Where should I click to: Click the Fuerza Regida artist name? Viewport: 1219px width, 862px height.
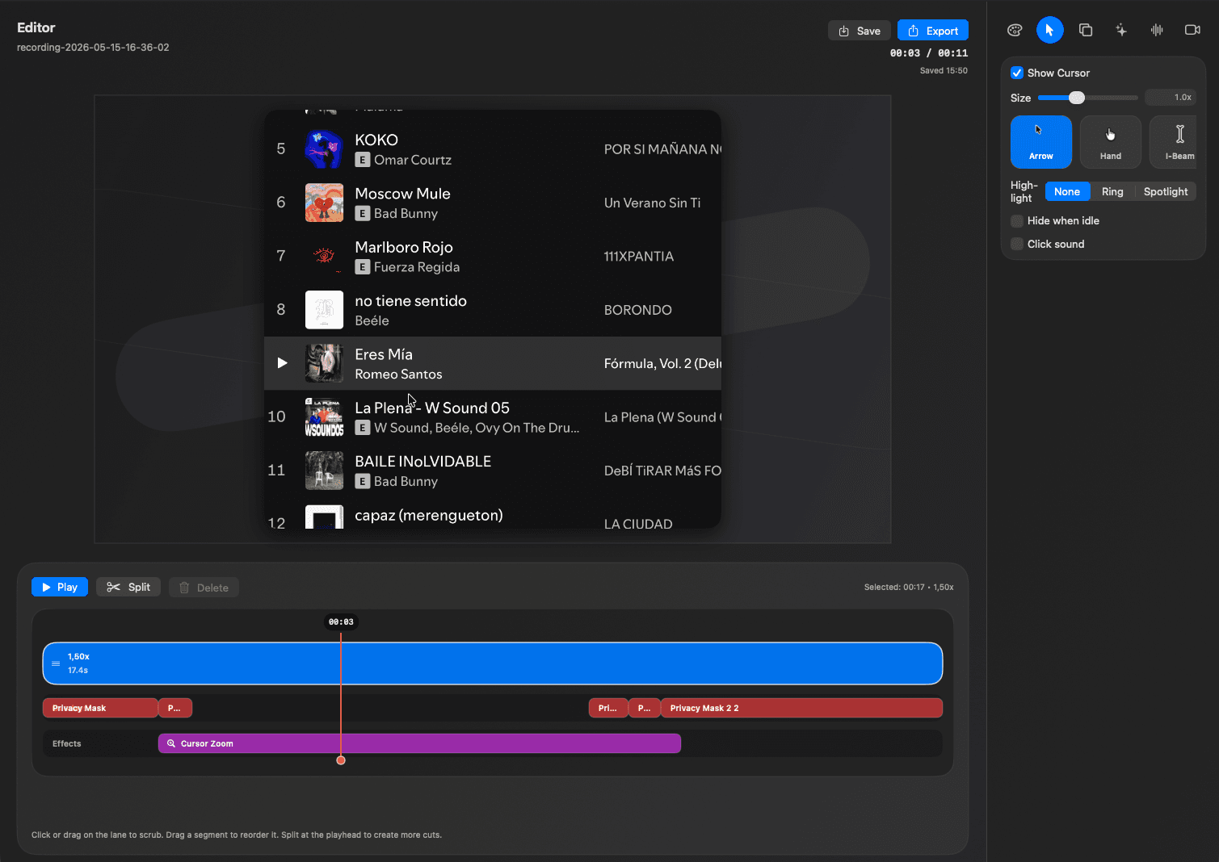click(417, 267)
